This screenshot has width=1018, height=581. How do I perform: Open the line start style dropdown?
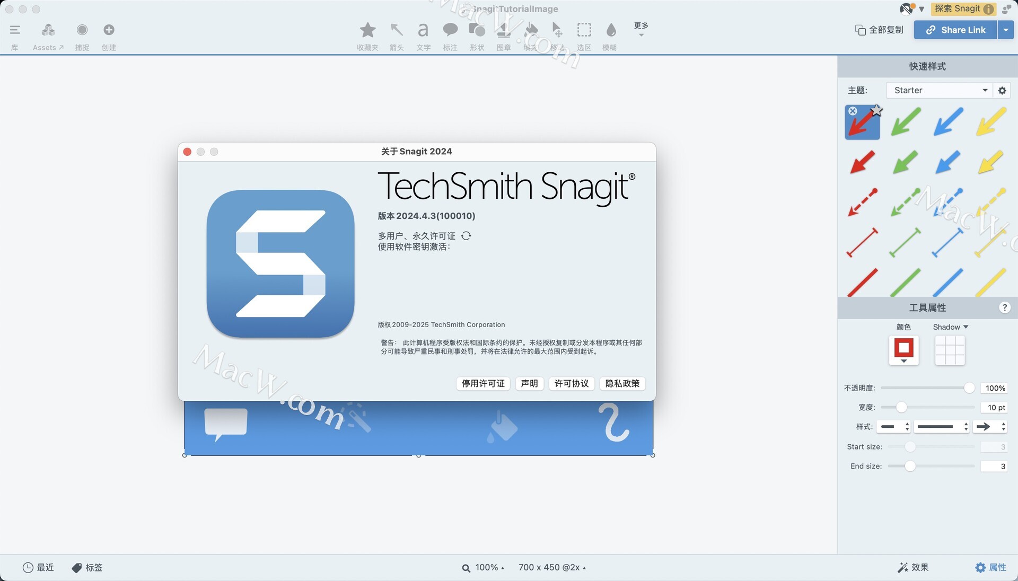click(x=894, y=426)
